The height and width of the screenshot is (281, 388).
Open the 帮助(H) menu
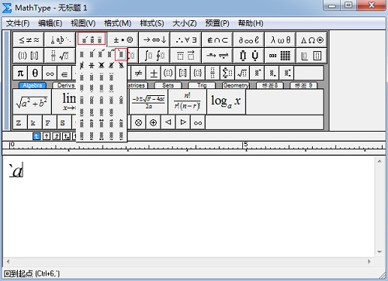pyautogui.click(x=251, y=23)
